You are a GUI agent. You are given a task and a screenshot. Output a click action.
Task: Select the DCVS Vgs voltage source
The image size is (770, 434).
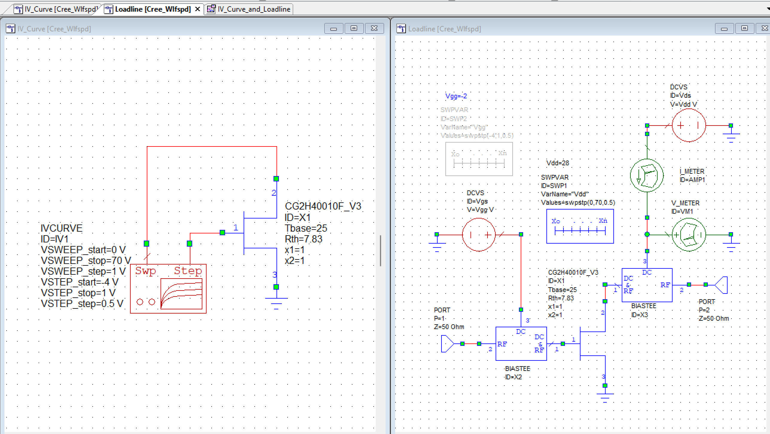click(479, 235)
